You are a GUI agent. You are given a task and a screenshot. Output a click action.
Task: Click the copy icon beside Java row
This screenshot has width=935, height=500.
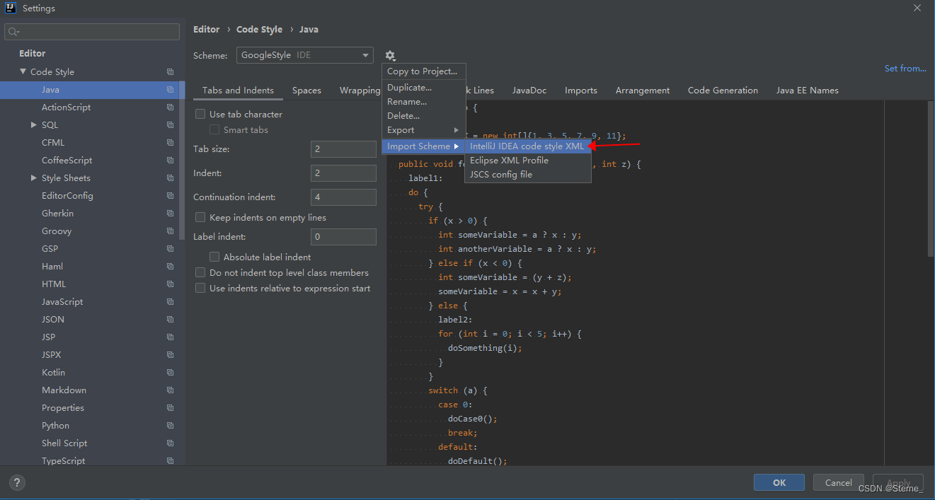(170, 90)
